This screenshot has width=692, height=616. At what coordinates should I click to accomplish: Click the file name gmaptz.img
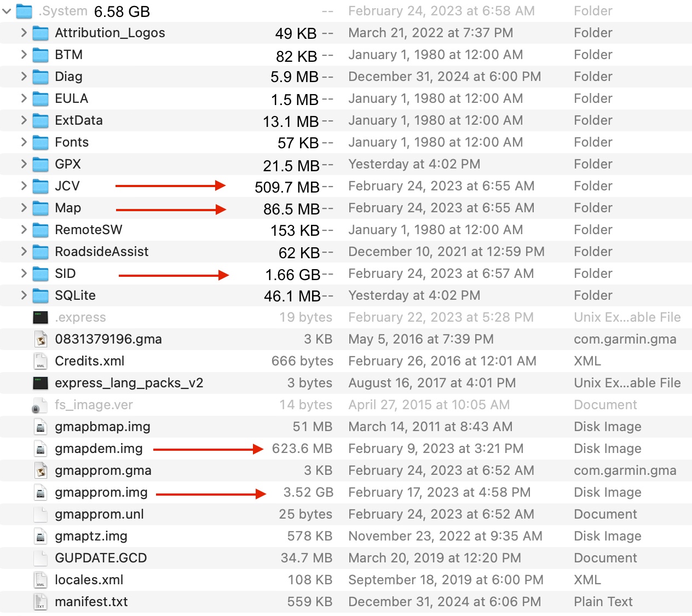pos(91,536)
